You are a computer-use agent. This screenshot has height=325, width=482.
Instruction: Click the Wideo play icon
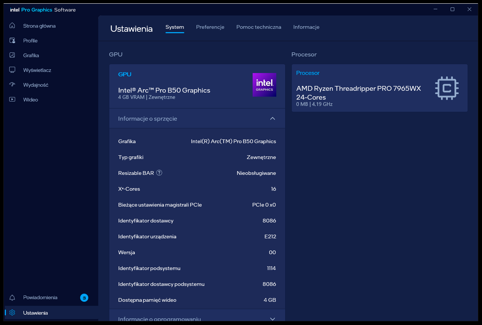(12, 100)
